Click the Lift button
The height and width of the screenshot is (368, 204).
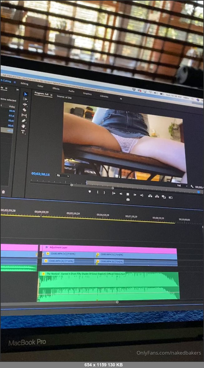[x=150, y=196]
